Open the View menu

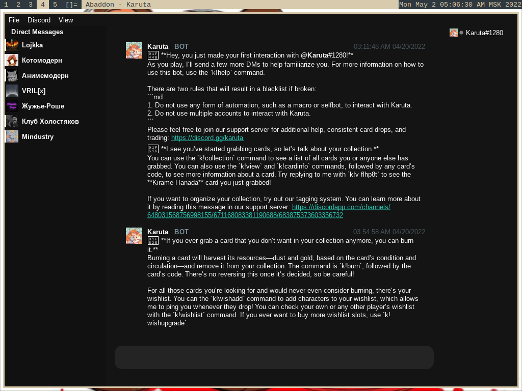pyautogui.click(x=66, y=20)
